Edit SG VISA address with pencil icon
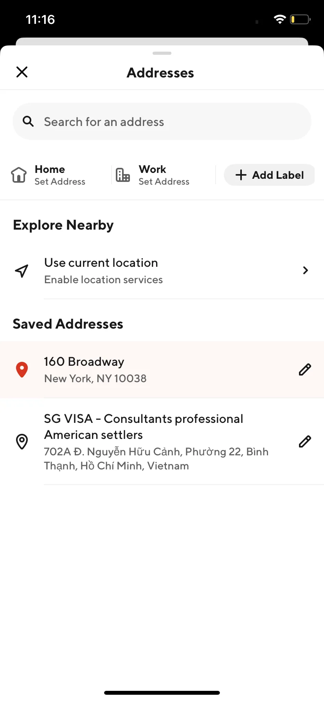The image size is (324, 701). tap(305, 442)
